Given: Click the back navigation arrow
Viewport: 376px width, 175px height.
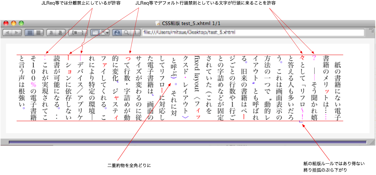Looking at the screenshot, I should [8, 33].
